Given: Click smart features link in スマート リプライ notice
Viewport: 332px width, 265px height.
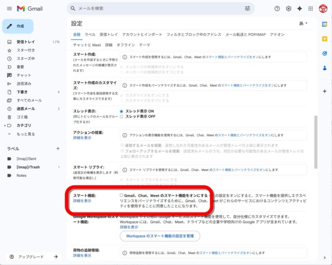Looking at the screenshot, I should pos(239,170).
